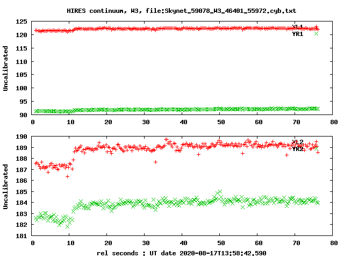Click the 110 y-axis tick value
Image resolution: width=344 pixels, height=258 pixels.
[21, 62]
